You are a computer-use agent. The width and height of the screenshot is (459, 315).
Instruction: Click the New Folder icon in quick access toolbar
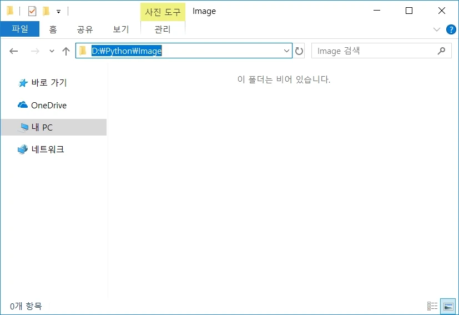(x=46, y=11)
